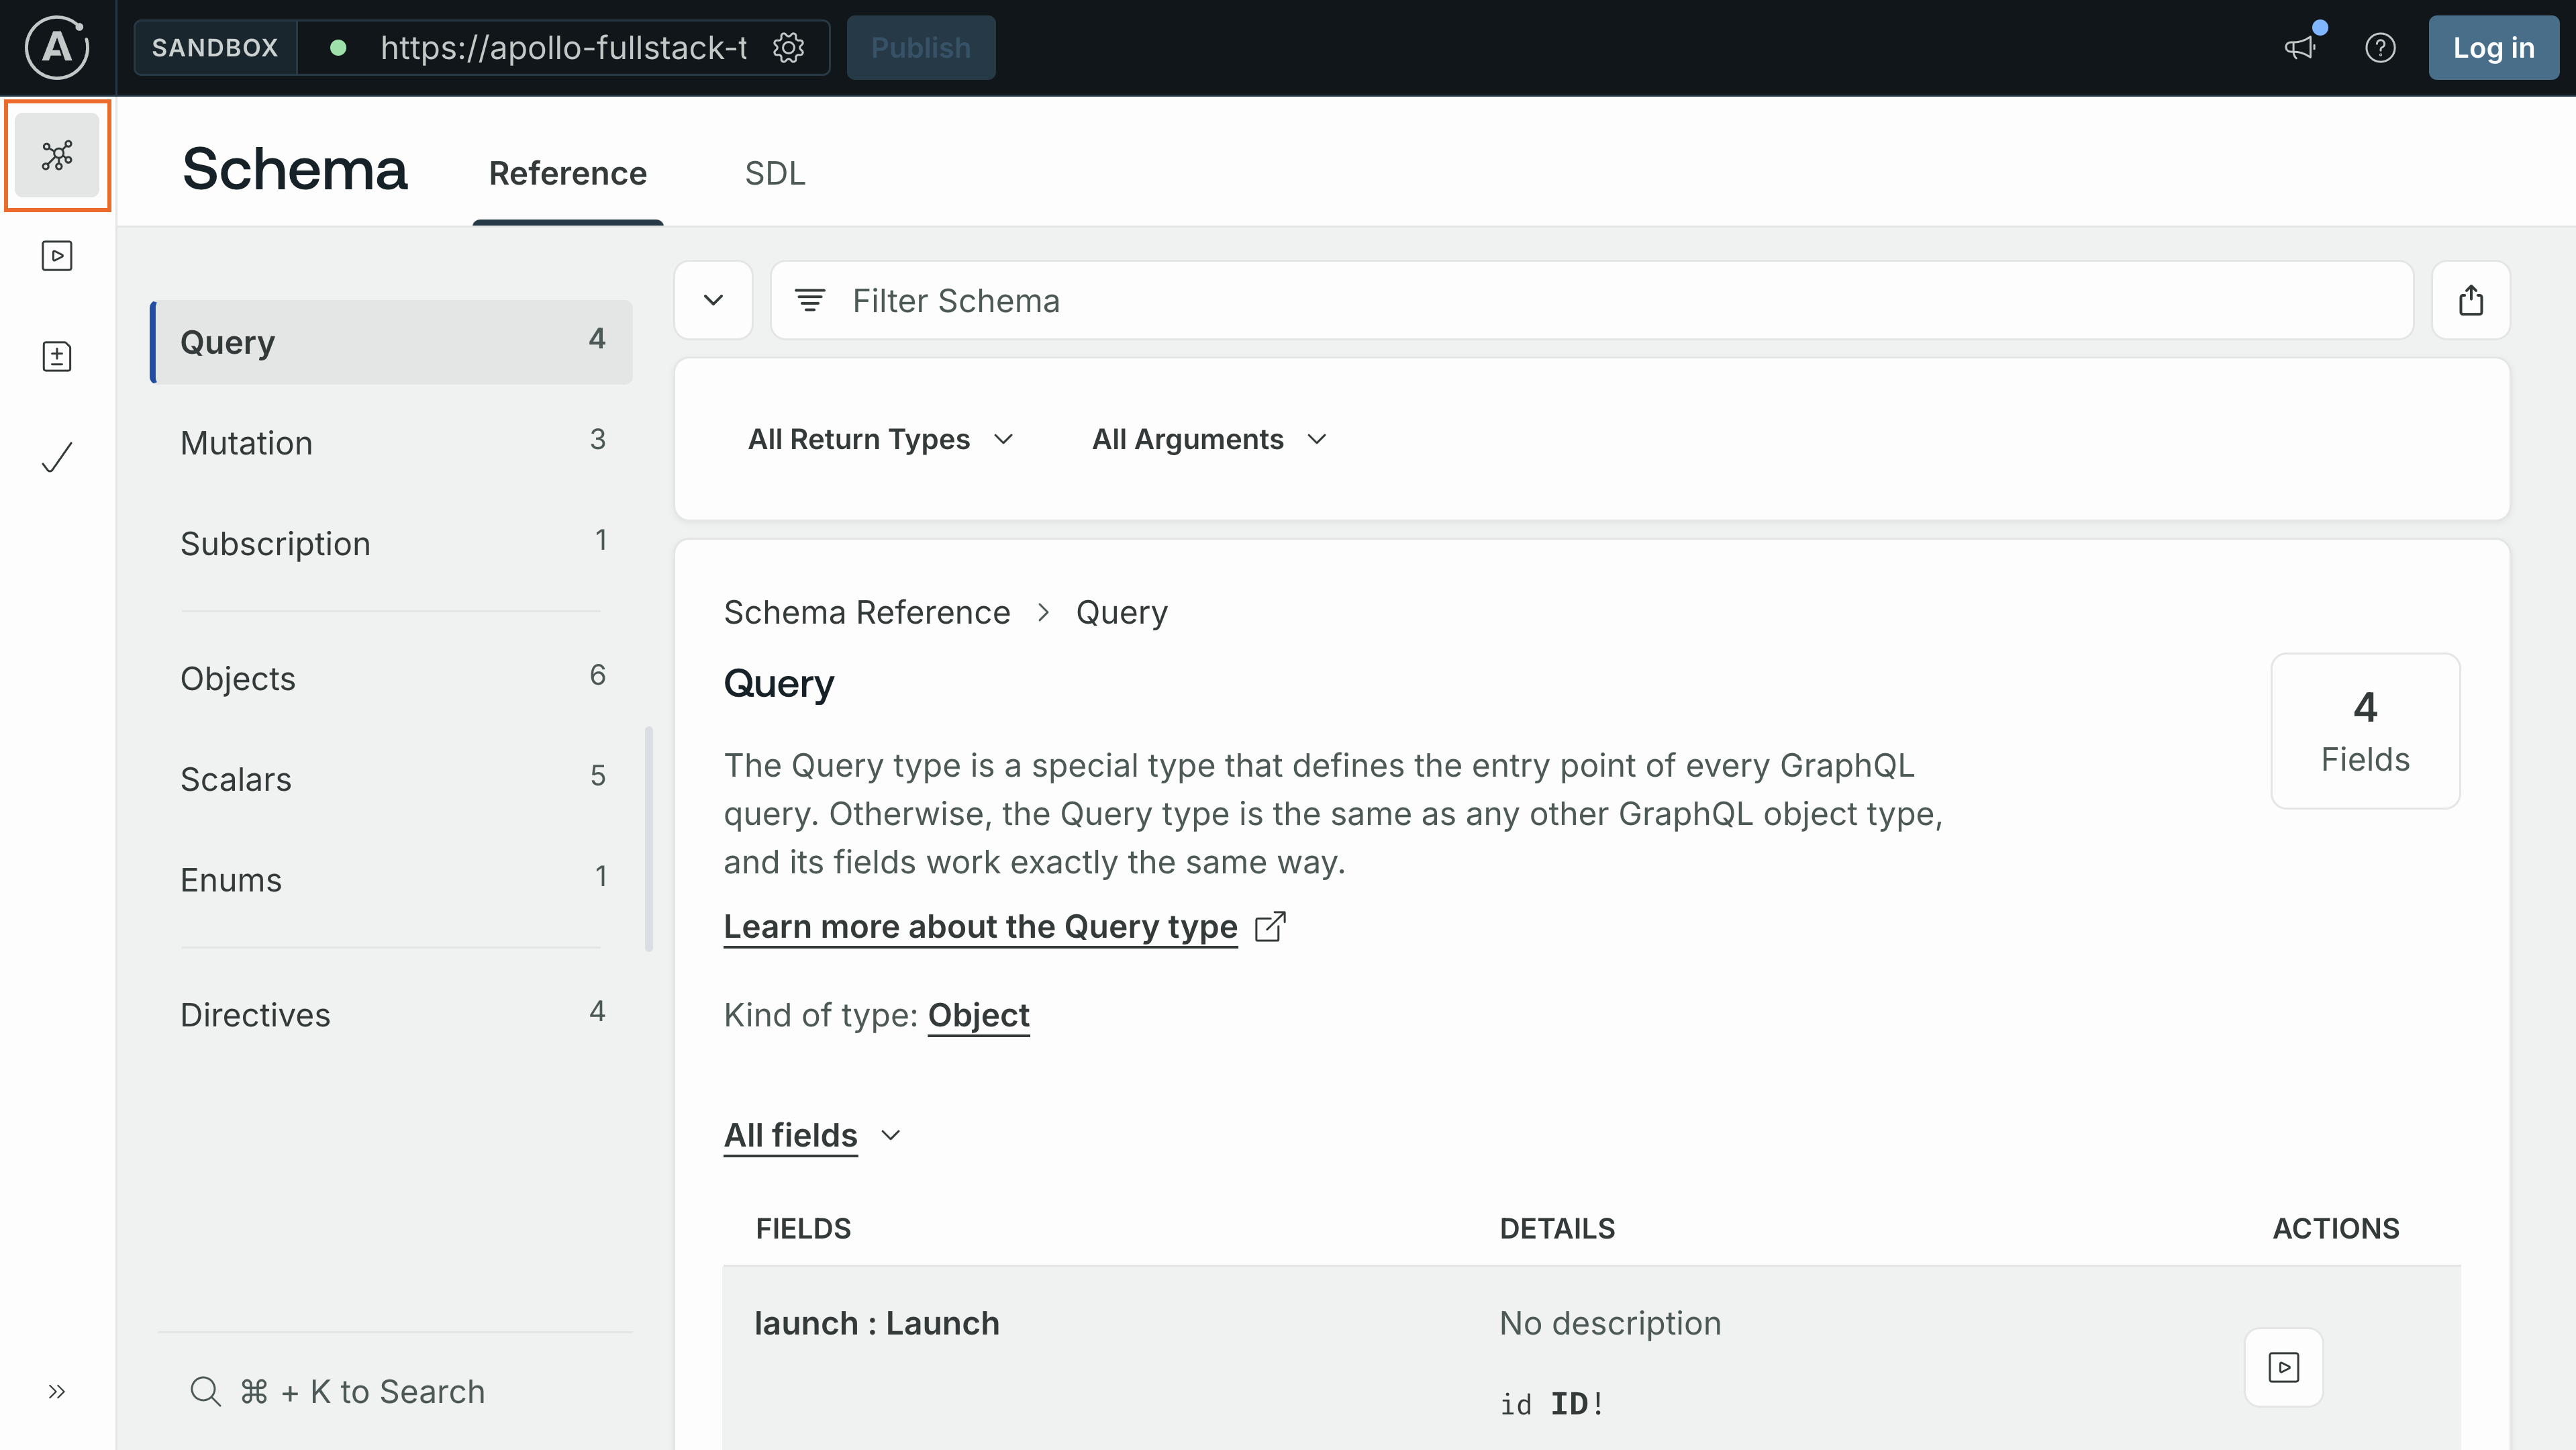Open announcements via the megaphone icon
The width and height of the screenshot is (2576, 1450).
[x=2301, y=47]
